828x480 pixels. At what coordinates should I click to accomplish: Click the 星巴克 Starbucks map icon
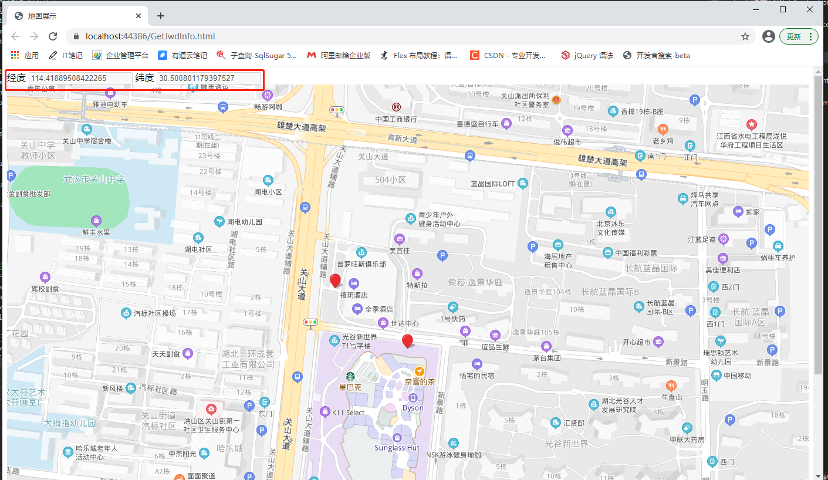(x=350, y=377)
